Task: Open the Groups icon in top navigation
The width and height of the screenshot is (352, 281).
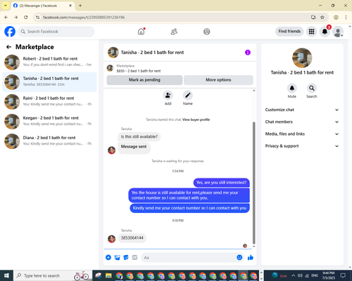Action: pos(206,32)
